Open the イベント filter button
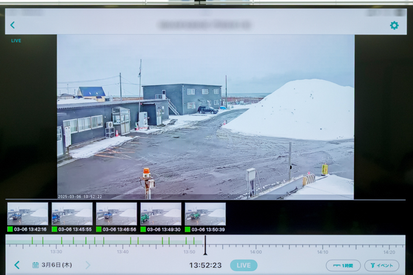The width and height of the screenshot is (413, 275). tap(381, 265)
